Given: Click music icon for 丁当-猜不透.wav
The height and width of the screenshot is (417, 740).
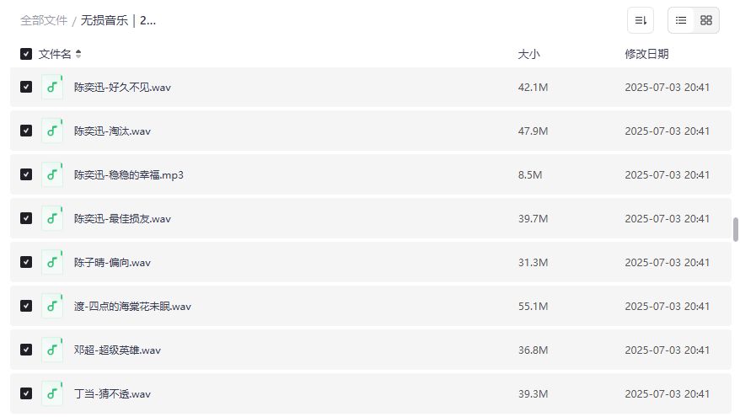Looking at the screenshot, I should point(52,393).
